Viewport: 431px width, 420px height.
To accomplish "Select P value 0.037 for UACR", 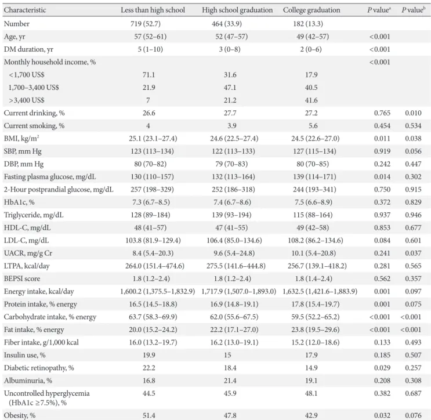I will [413, 253].
